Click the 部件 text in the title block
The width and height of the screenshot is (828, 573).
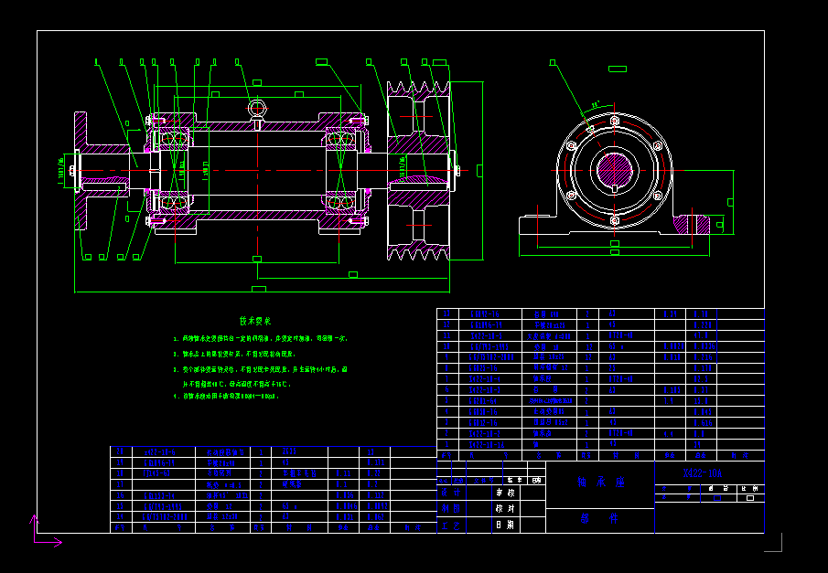(599, 518)
